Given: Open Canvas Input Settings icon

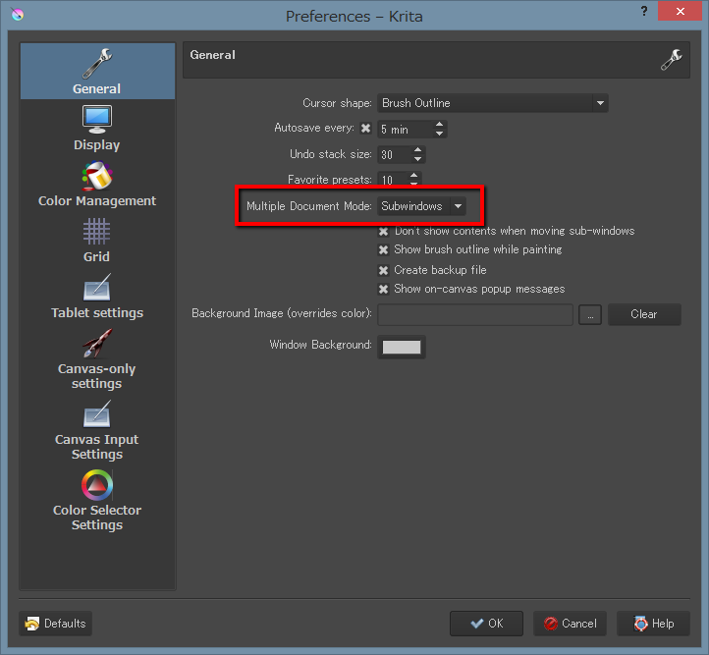Looking at the screenshot, I should 97,414.
